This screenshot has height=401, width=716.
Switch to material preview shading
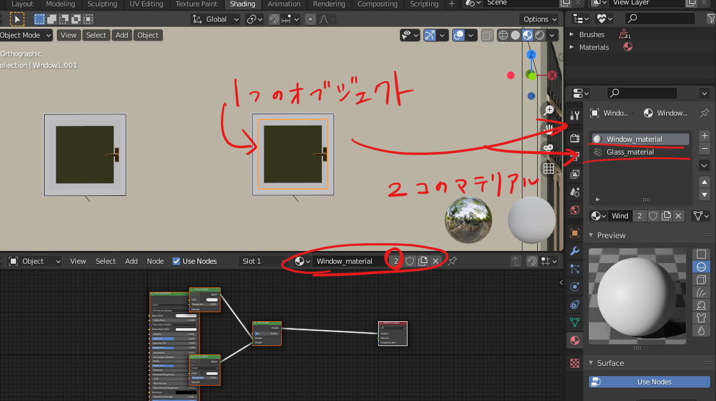tap(528, 35)
